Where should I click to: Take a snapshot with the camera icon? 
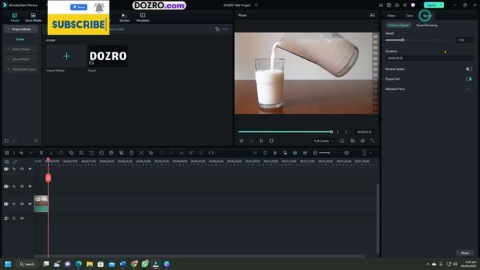(x=352, y=141)
